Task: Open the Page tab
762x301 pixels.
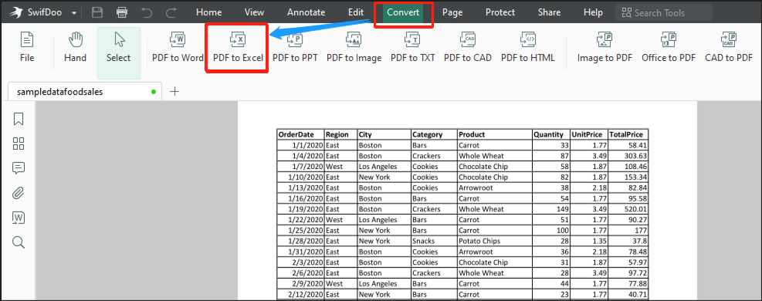Action: pos(452,12)
